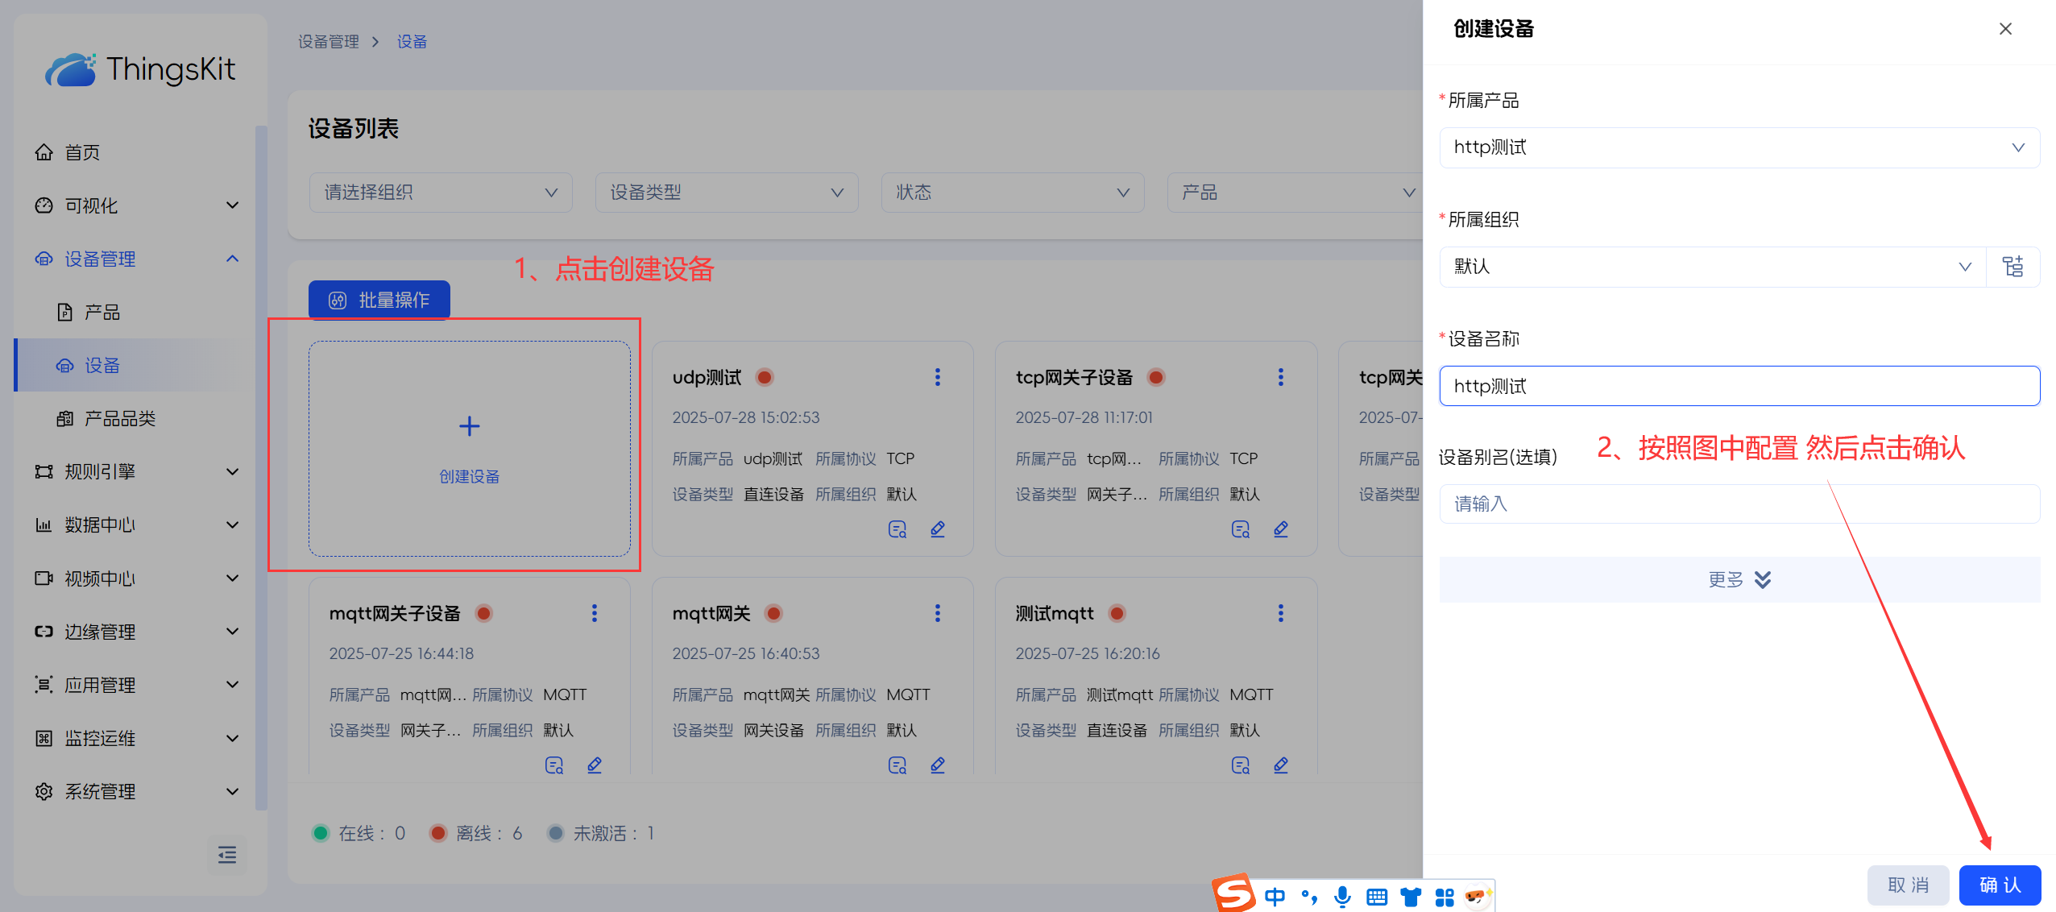Open the 所属组织 默认 dropdown
The image size is (2056, 912).
click(x=1711, y=267)
